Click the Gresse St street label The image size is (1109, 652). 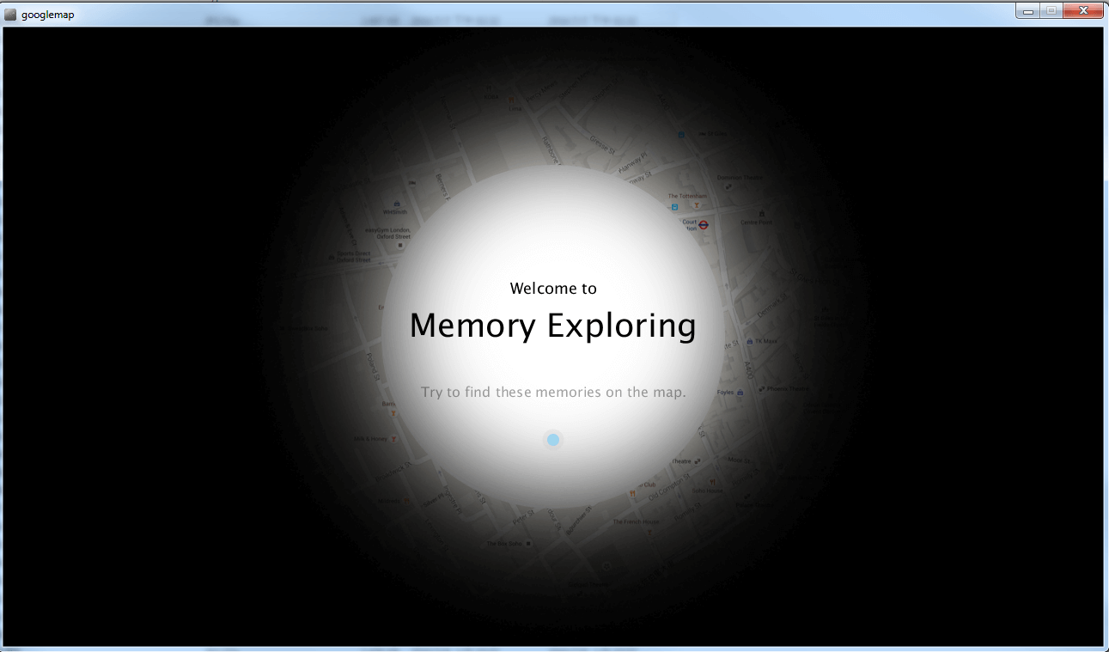pos(602,146)
